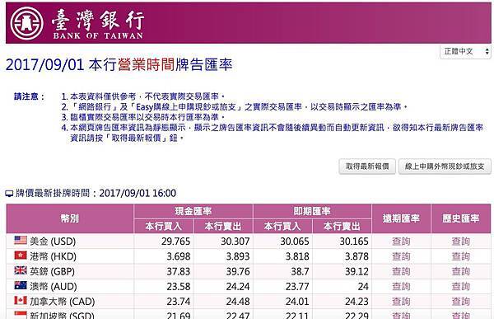Open 歷史匯率 查詢 link for AUD
The height and width of the screenshot is (319, 494).
click(x=460, y=286)
